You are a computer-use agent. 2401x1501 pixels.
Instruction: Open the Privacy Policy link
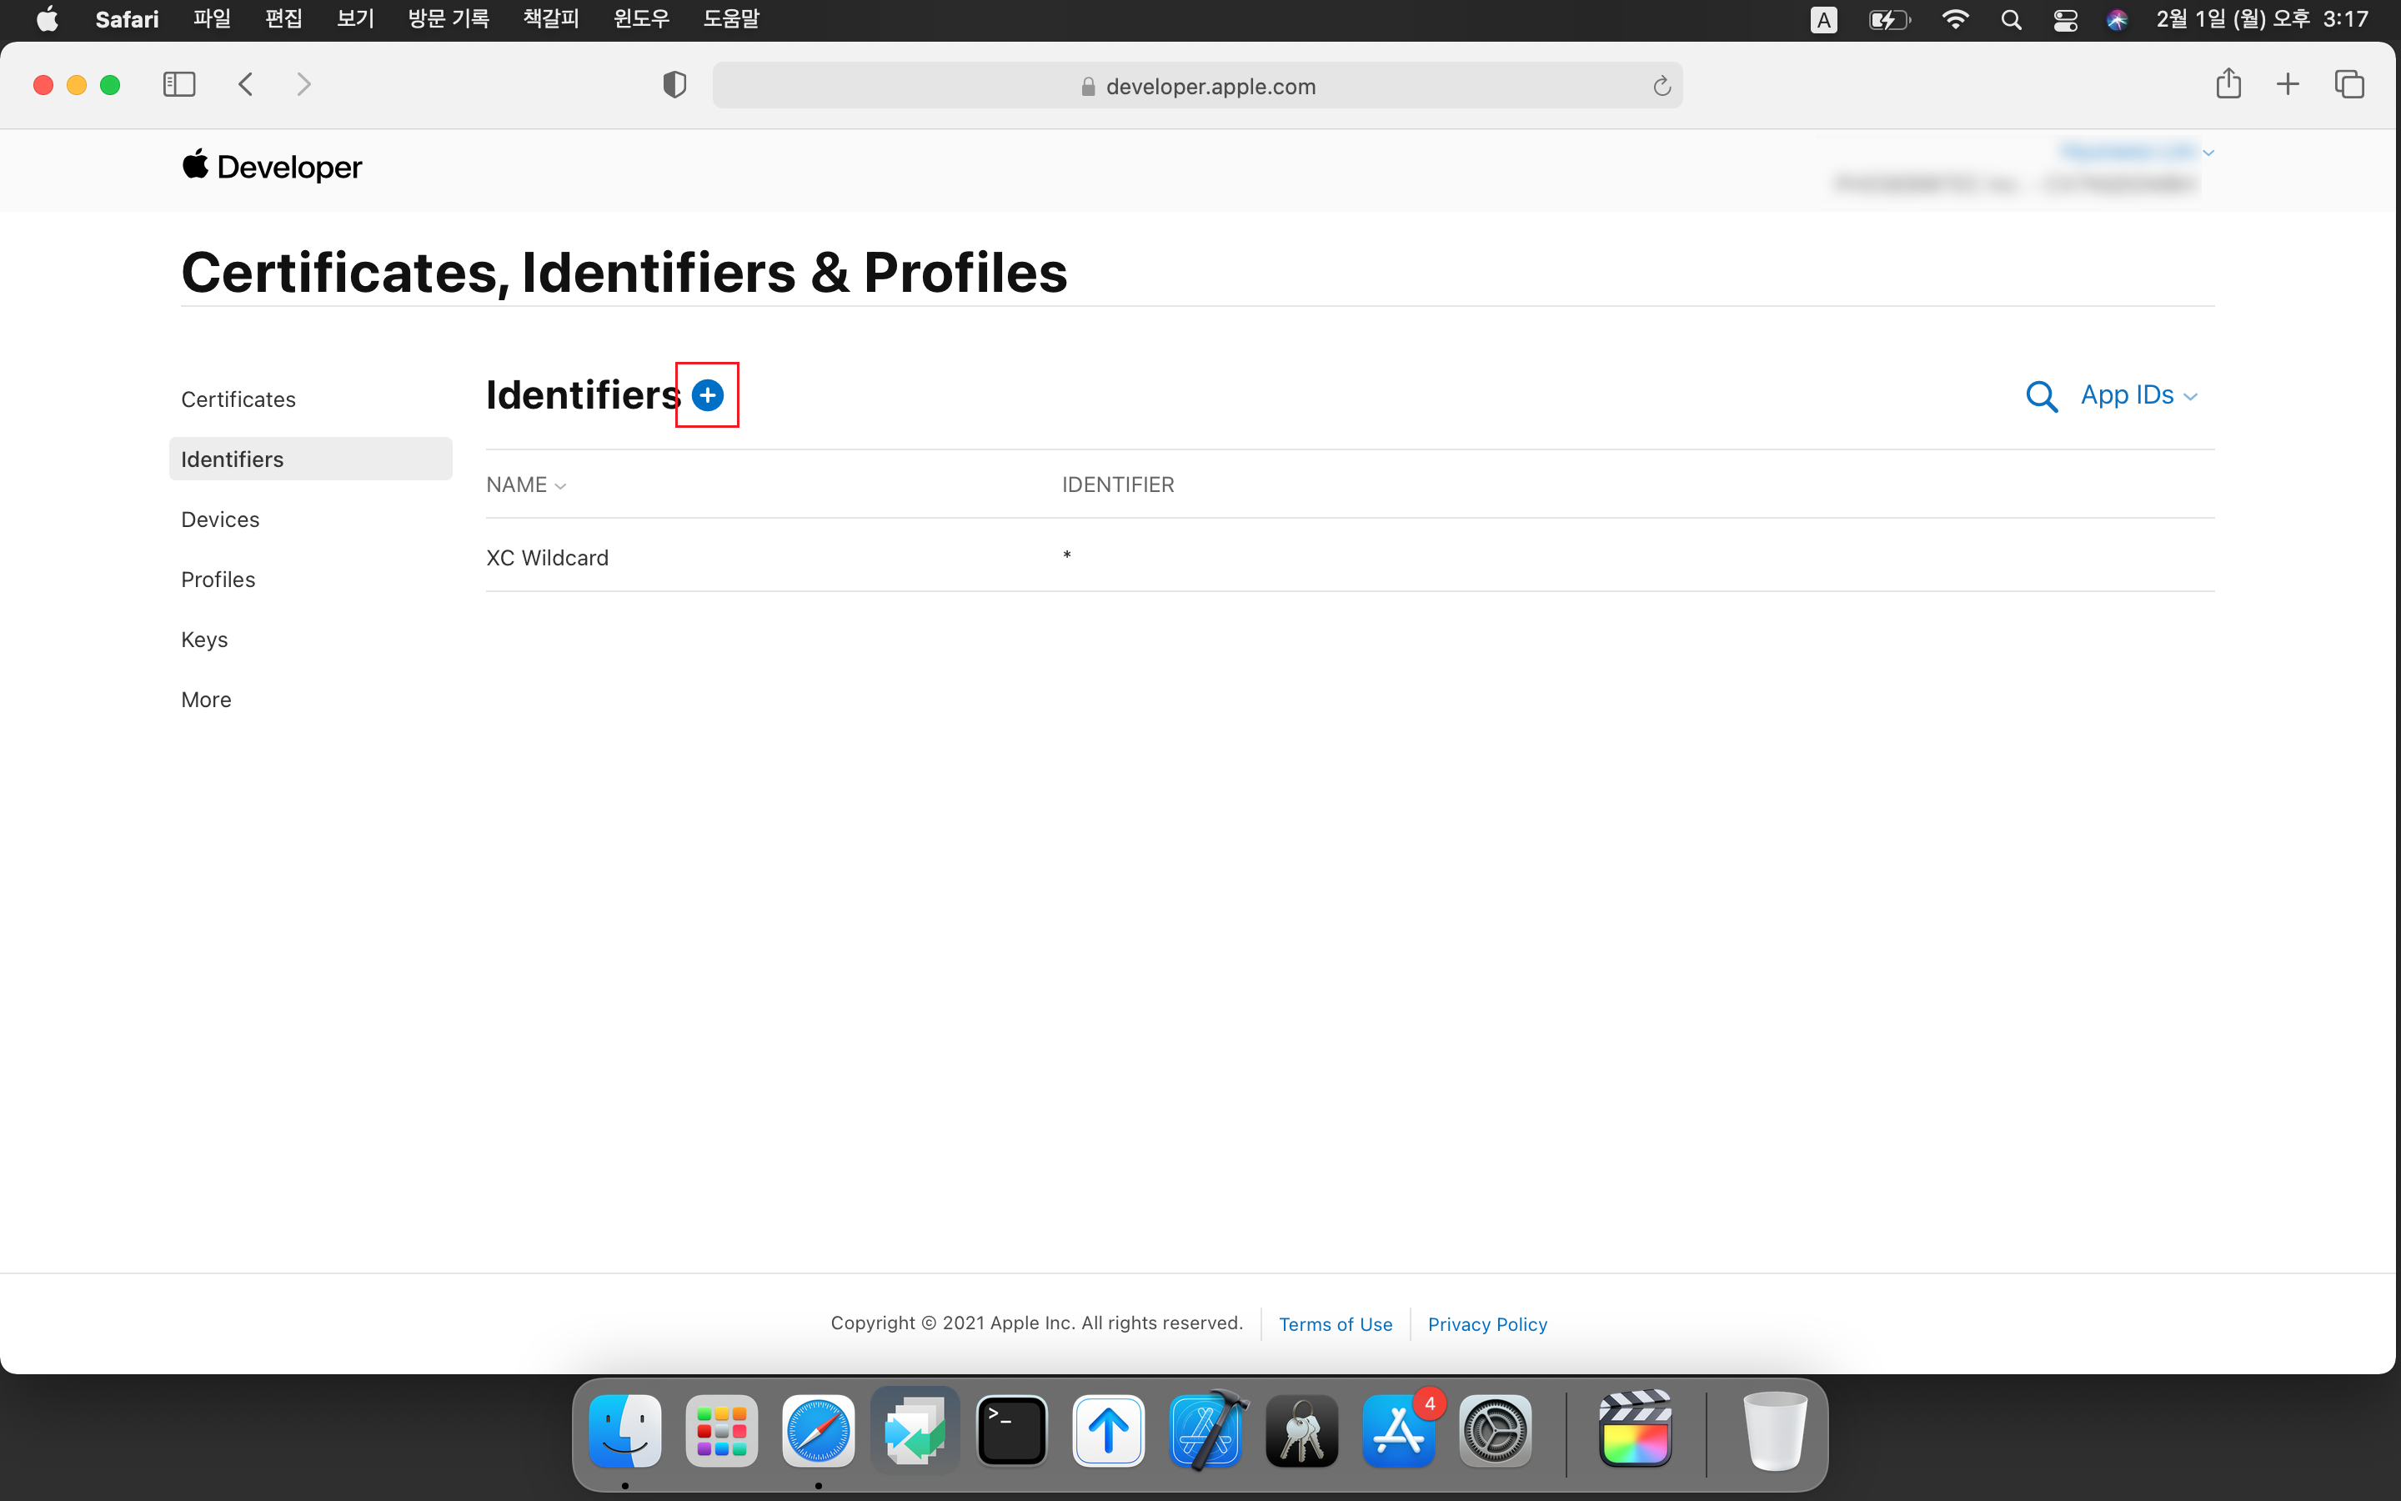coord(1486,1324)
